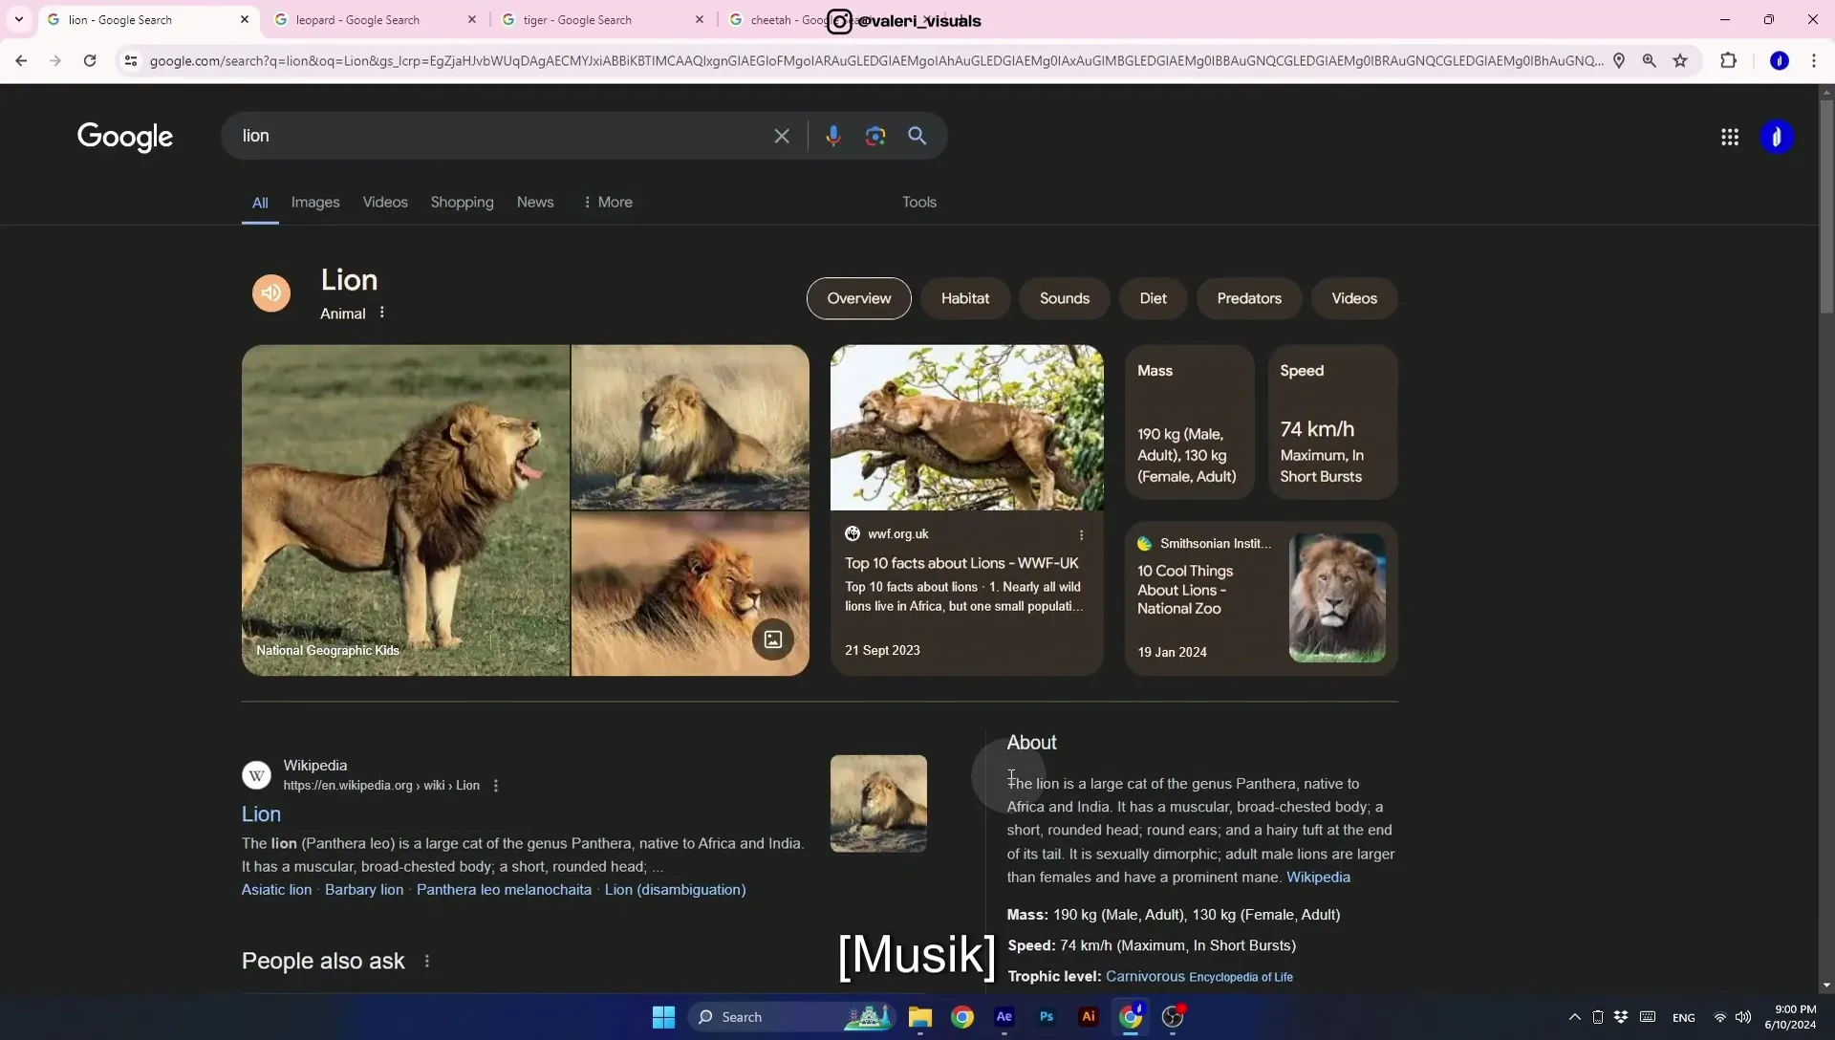Open the Chrome extensions puzzle icon
The width and height of the screenshot is (1835, 1040).
click(1728, 60)
